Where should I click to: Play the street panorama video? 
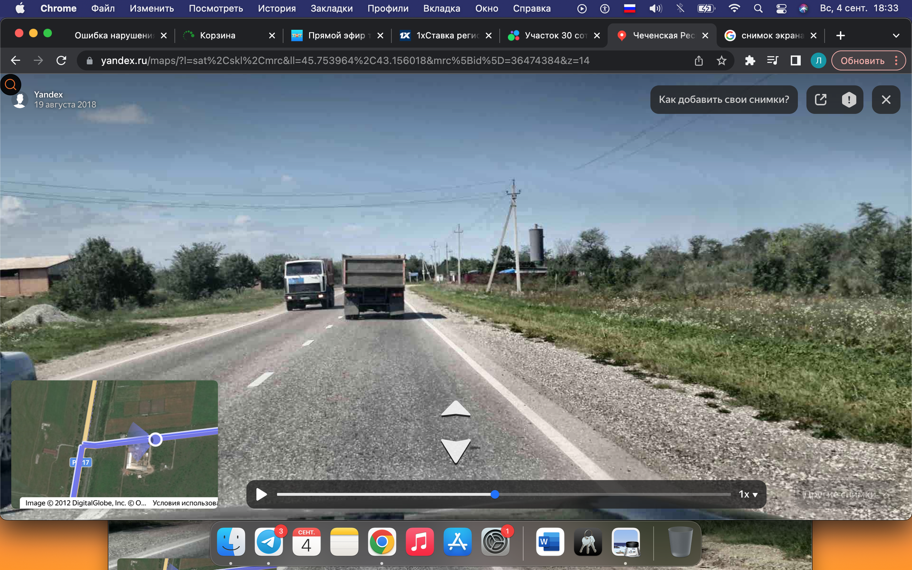tap(261, 494)
